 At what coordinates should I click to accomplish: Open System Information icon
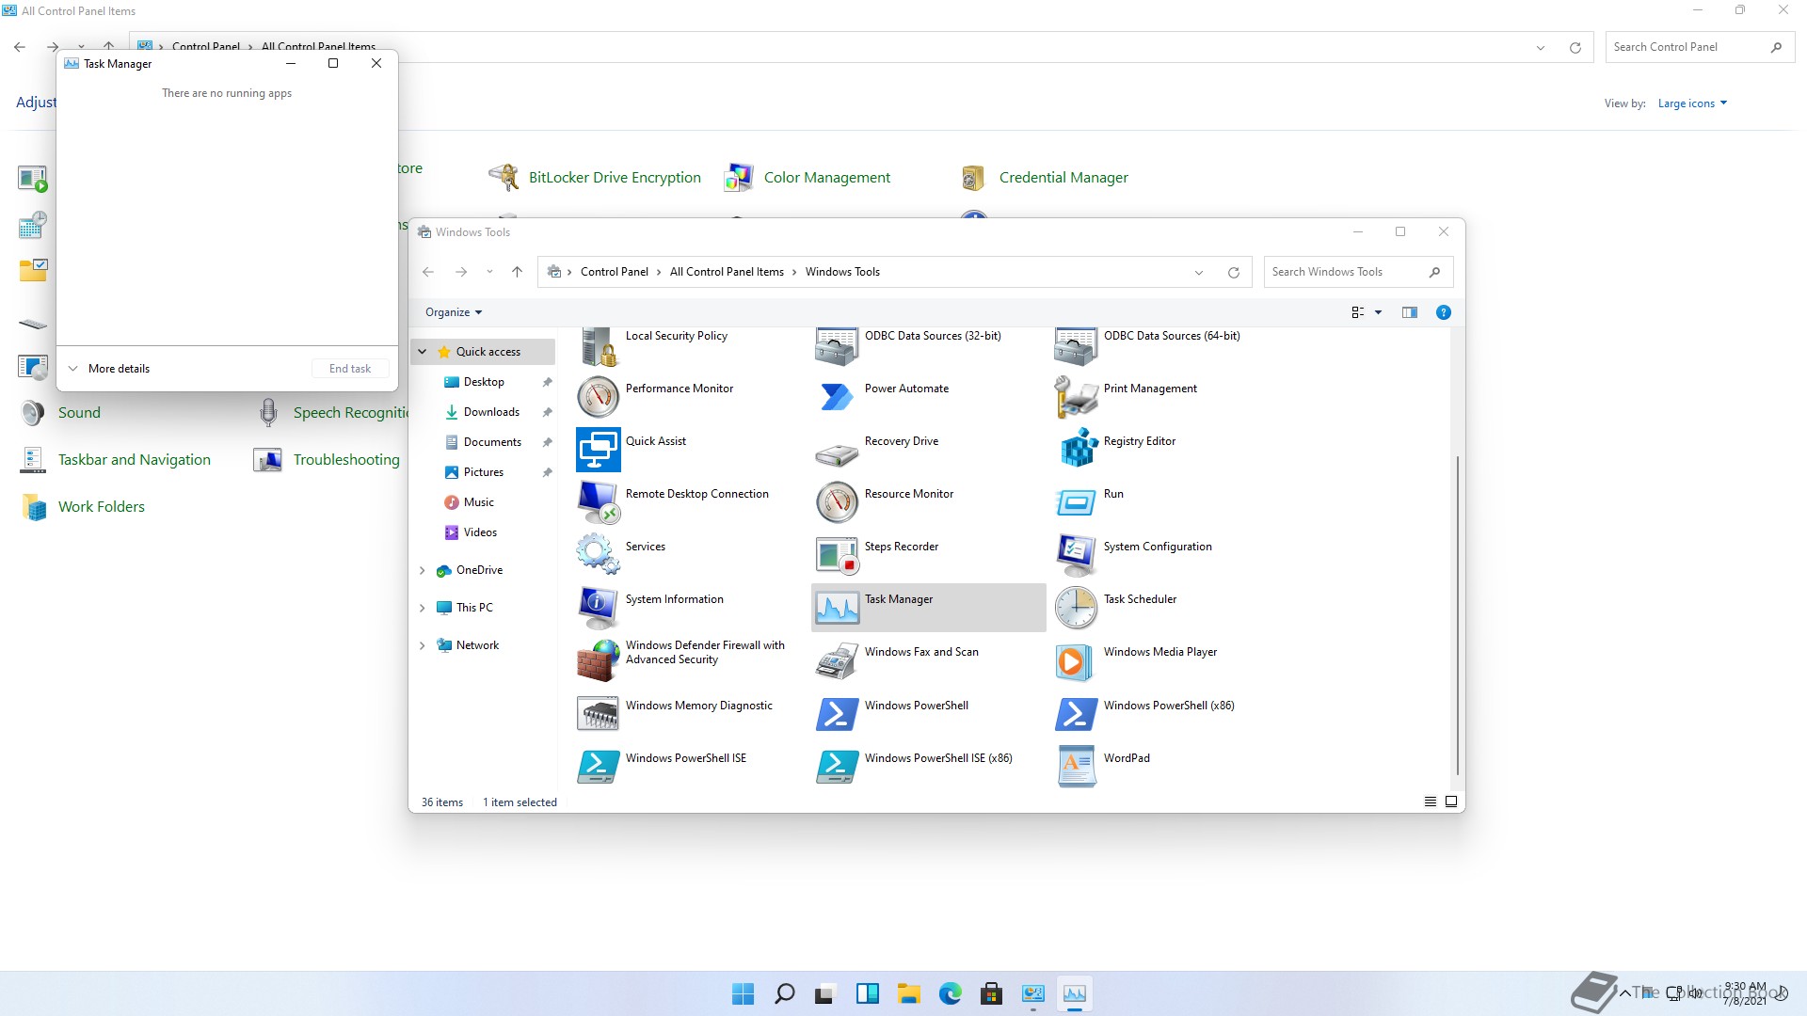click(599, 609)
